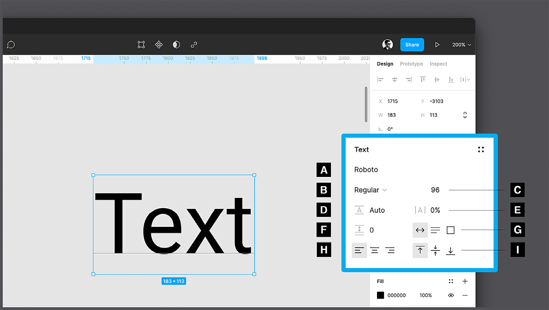Image resolution: width=549 pixels, height=310 pixels.
Task: Select the right text alignment option
Action: pos(390,250)
